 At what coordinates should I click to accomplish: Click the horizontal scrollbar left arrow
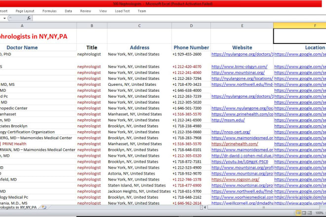click(x=205, y=207)
